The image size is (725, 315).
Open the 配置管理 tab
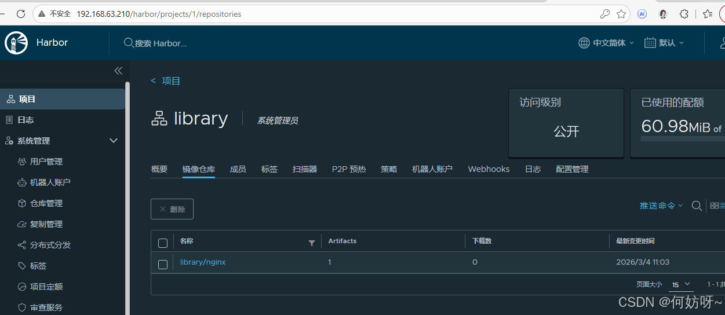pos(572,169)
